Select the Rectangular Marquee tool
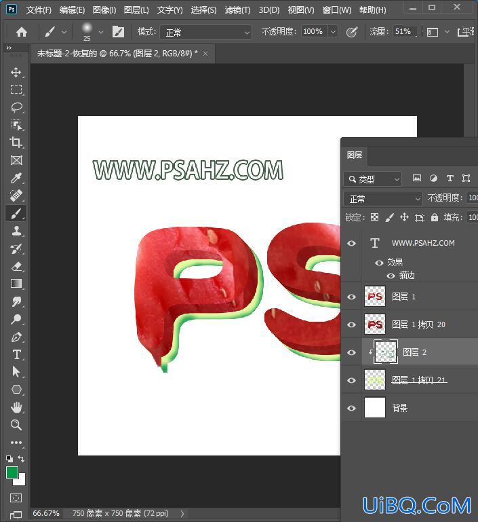This screenshot has width=478, height=522. 16,90
